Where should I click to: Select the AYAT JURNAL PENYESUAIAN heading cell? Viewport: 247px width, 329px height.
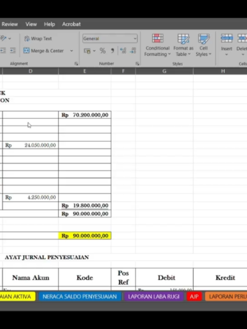(x=46, y=257)
